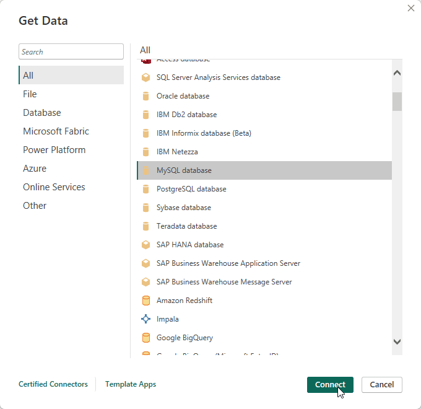Select the Other category
Screen dimensions: 421x409
tap(71, 206)
